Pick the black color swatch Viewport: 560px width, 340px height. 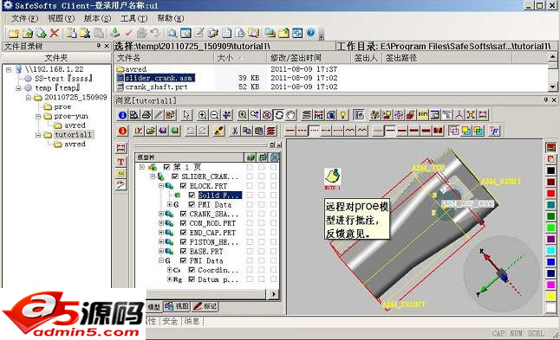550,170
